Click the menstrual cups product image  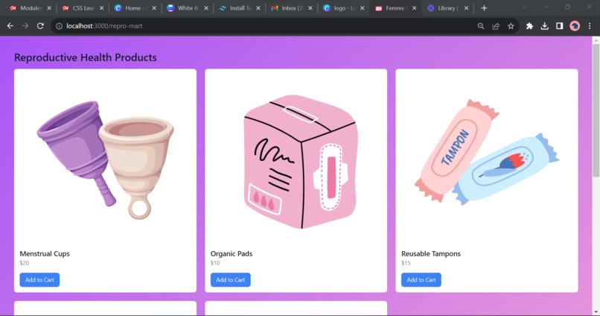[x=105, y=160]
